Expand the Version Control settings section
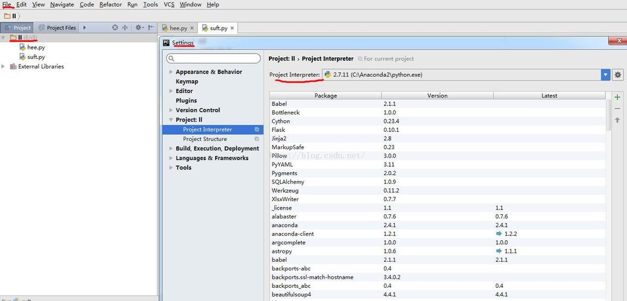Screen dimensions: 627x301 [x=171, y=110]
